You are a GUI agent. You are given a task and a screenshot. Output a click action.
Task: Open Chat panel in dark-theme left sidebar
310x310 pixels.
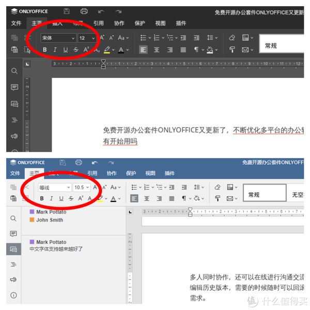point(14,104)
